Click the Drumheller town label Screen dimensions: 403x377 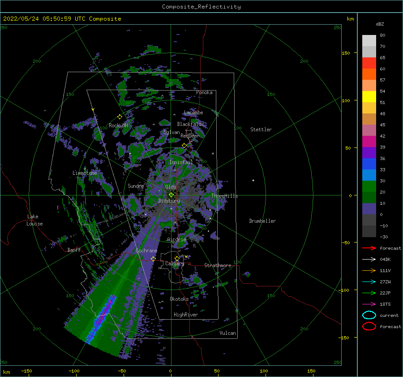coord(262,221)
